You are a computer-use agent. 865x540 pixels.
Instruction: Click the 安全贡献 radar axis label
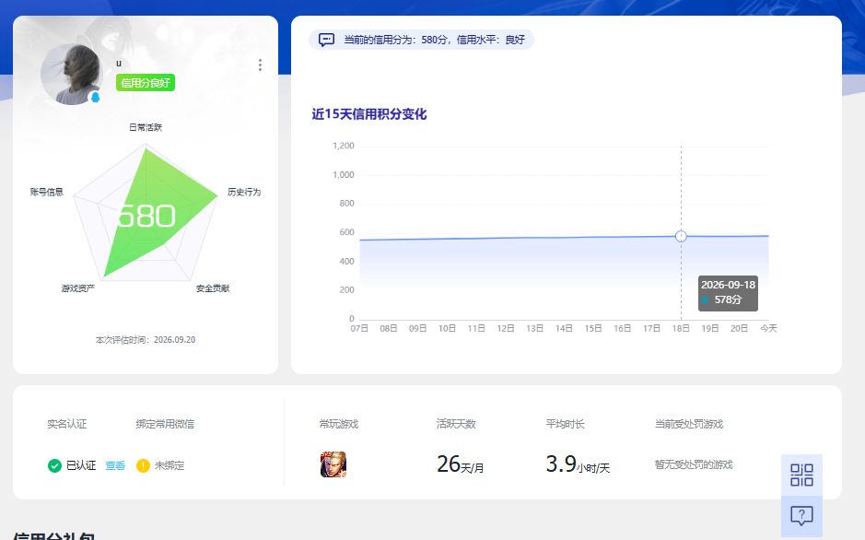pos(213,288)
